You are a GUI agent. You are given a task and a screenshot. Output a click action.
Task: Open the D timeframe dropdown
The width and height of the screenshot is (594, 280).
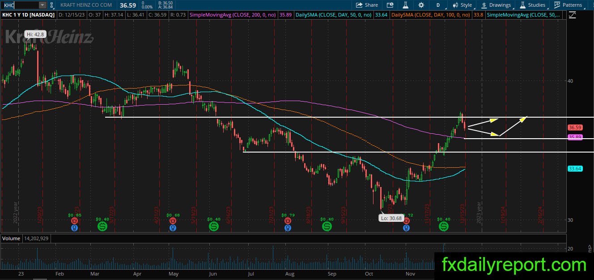(438, 5)
